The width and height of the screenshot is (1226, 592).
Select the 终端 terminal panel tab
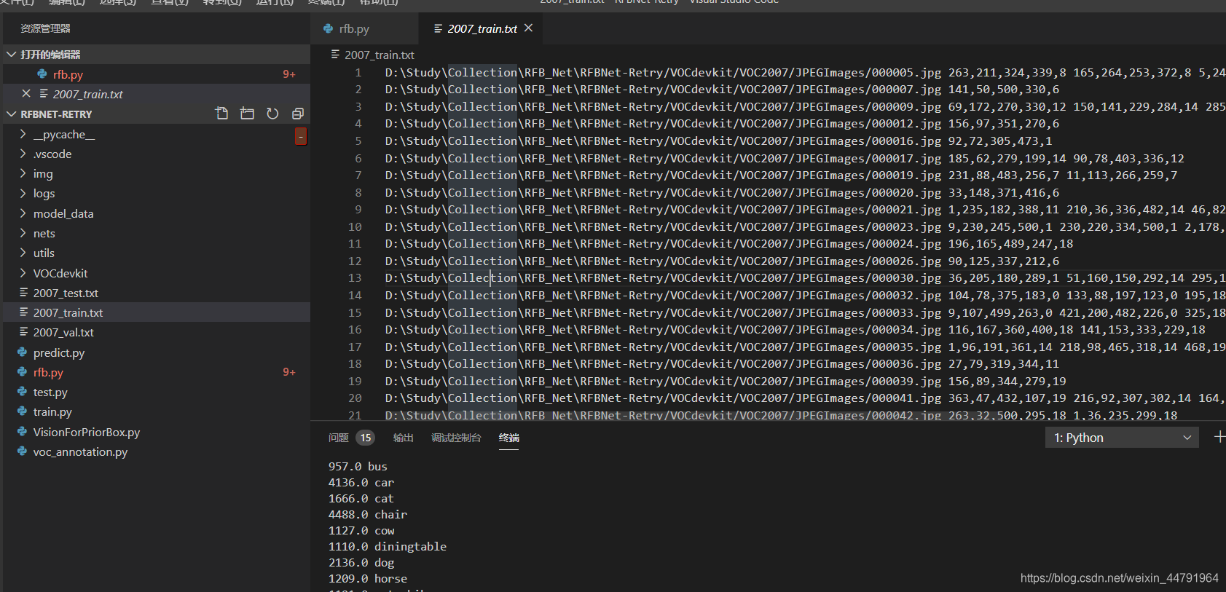click(508, 438)
